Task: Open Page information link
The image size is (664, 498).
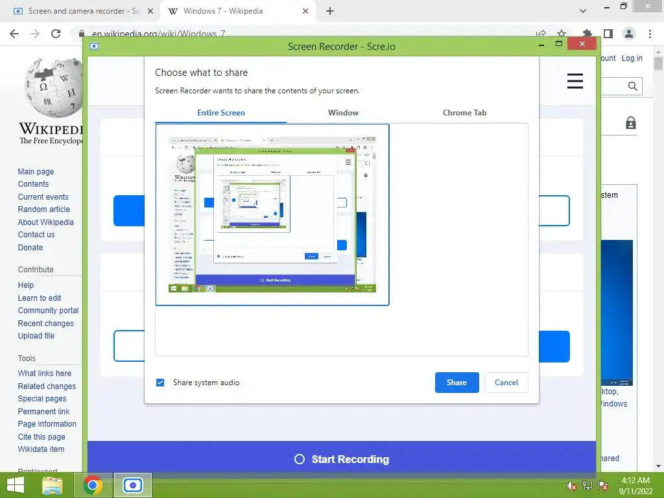Action: pyautogui.click(x=47, y=424)
